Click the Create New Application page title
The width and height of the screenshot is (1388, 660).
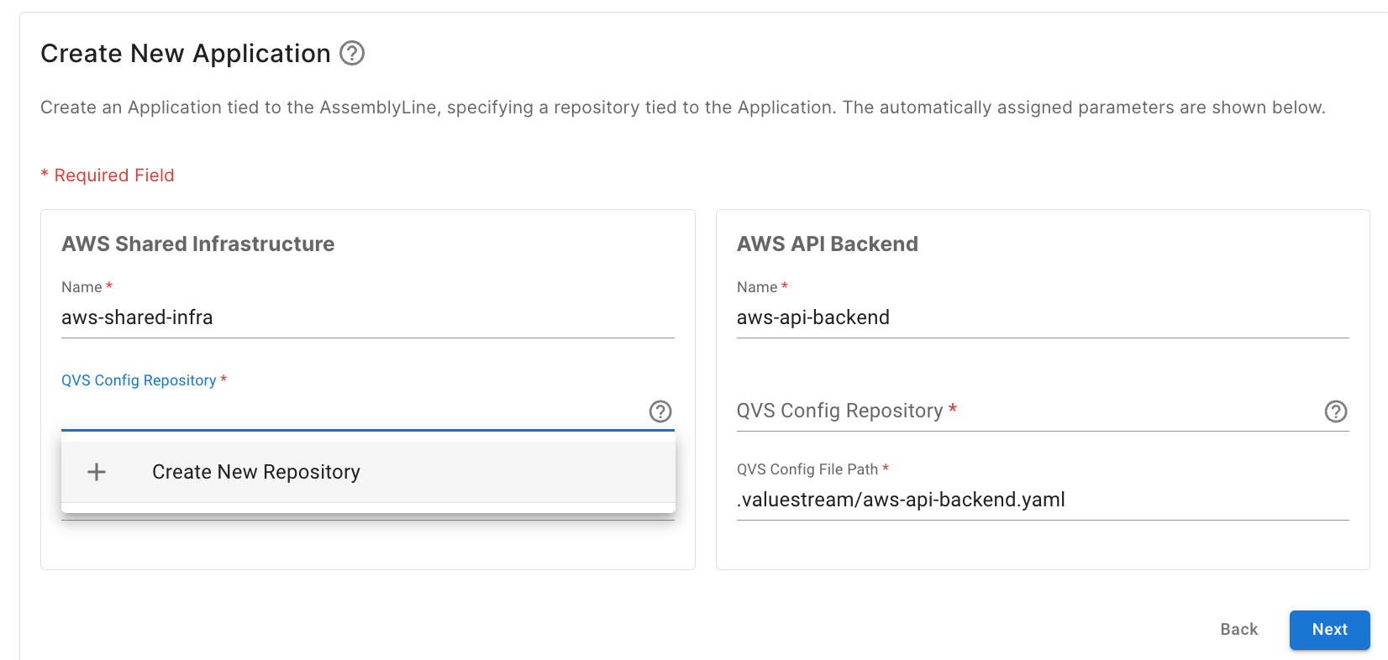tap(186, 54)
